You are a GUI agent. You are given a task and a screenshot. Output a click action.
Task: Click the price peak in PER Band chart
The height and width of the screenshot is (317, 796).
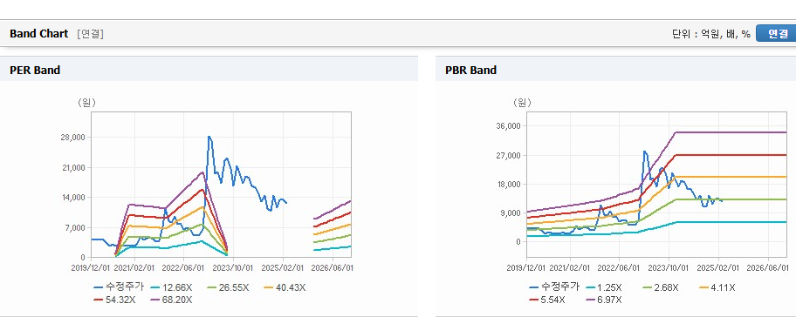[209, 137]
